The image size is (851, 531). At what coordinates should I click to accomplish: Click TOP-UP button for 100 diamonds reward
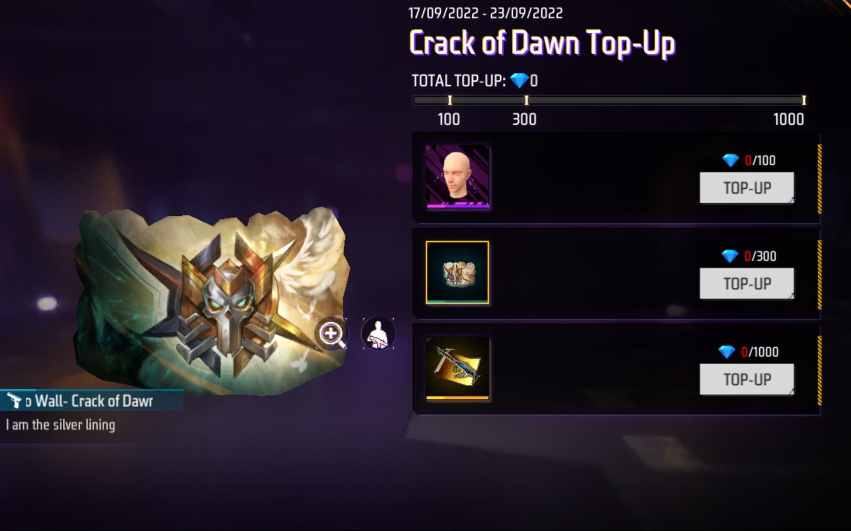pyautogui.click(x=747, y=188)
